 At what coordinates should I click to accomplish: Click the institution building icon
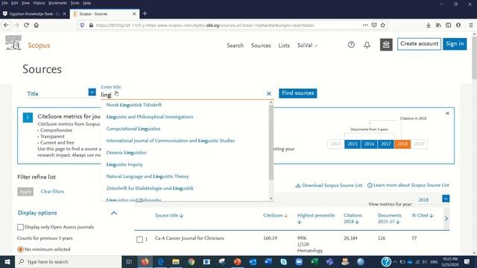(x=386, y=45)
